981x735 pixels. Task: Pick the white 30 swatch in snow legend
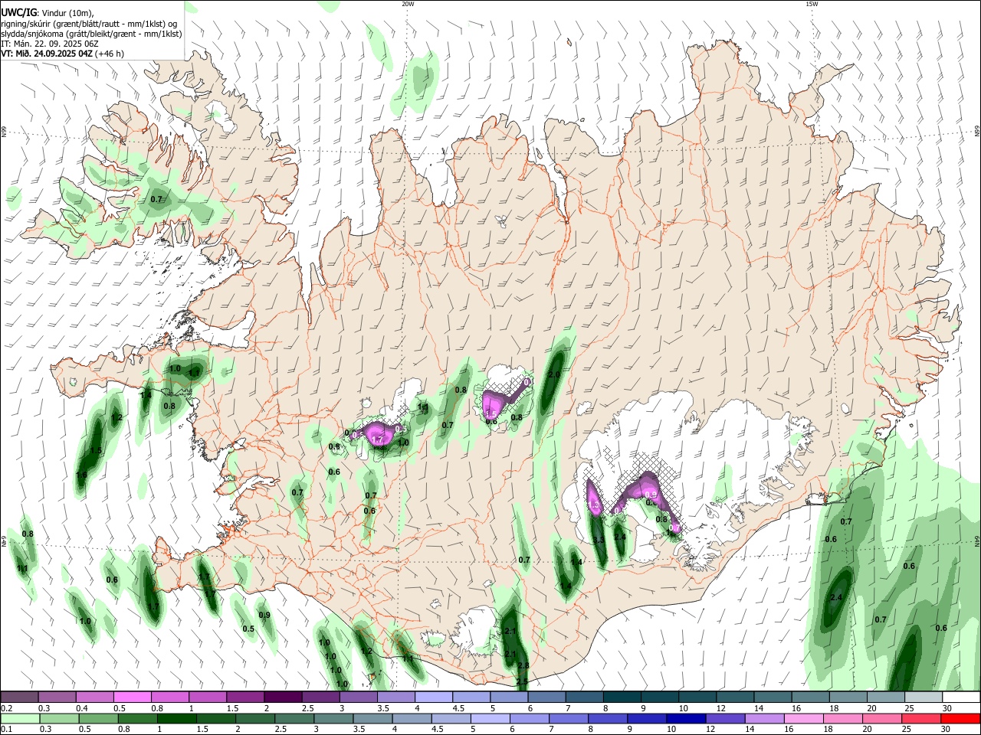(961, 697)
